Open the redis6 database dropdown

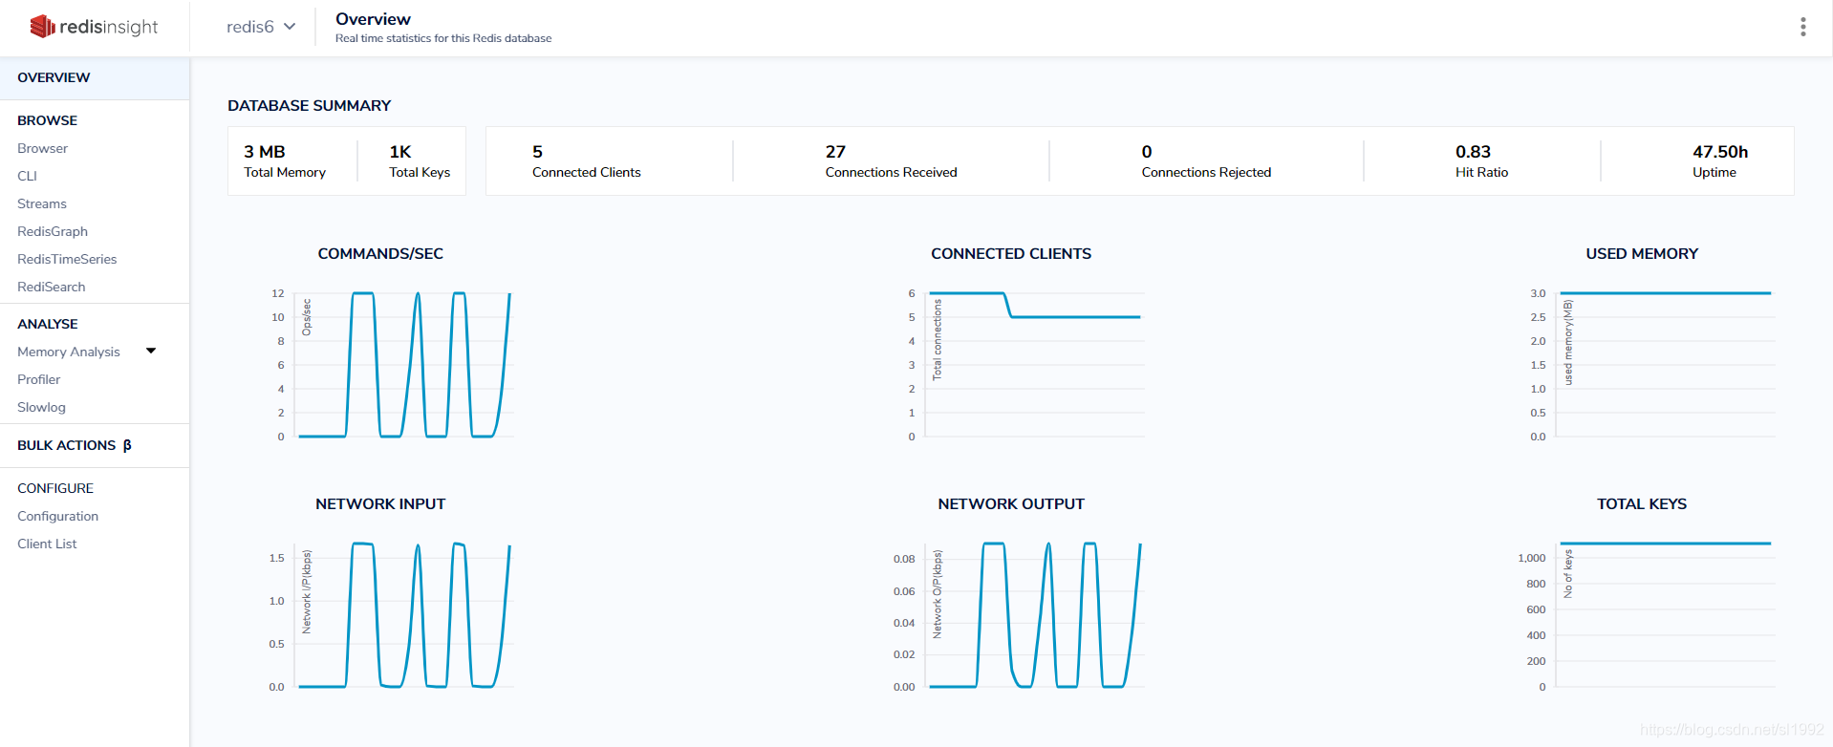coord(261,27)
